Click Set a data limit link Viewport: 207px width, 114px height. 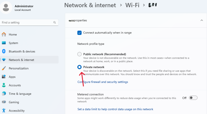pyautogui.click(x=115, y=109)
